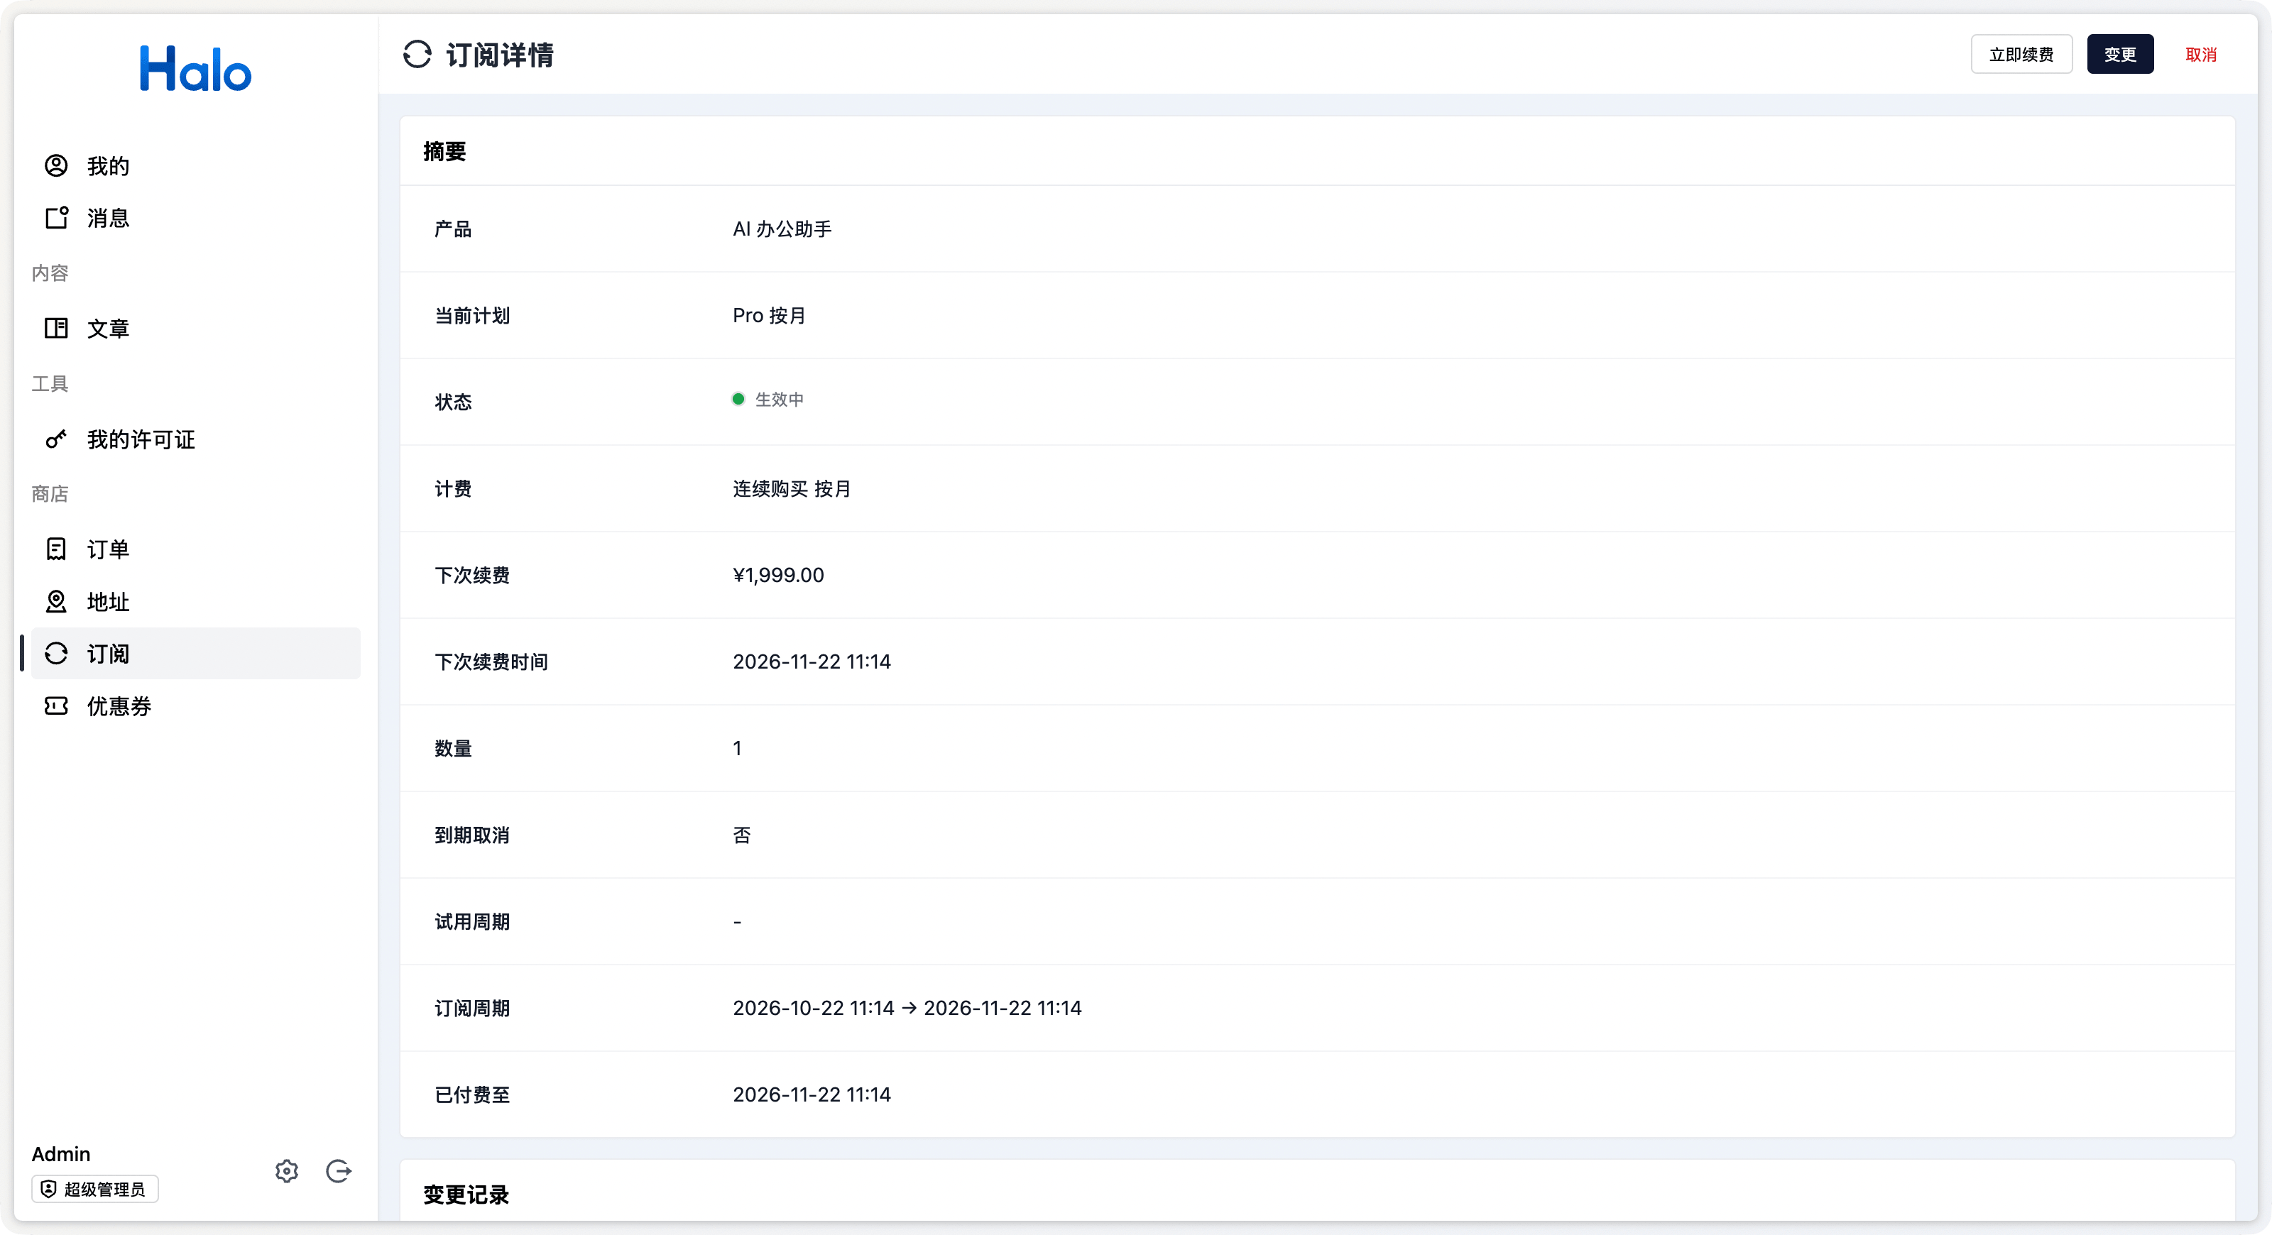Click the renewal amount ¥1,999.00
The height and width of the screenshot is (1235, 2272).
(779, 575)
